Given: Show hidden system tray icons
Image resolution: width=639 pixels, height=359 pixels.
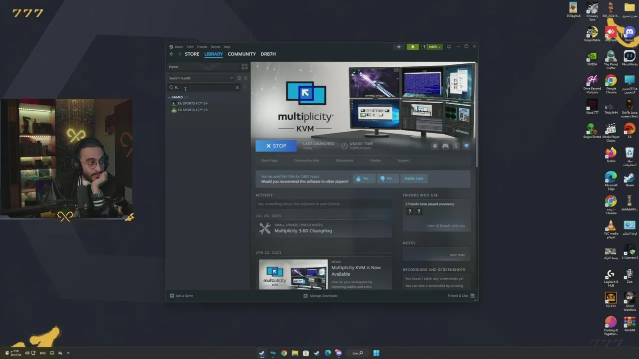Looking at the screenshot, I should click(68, 353).
